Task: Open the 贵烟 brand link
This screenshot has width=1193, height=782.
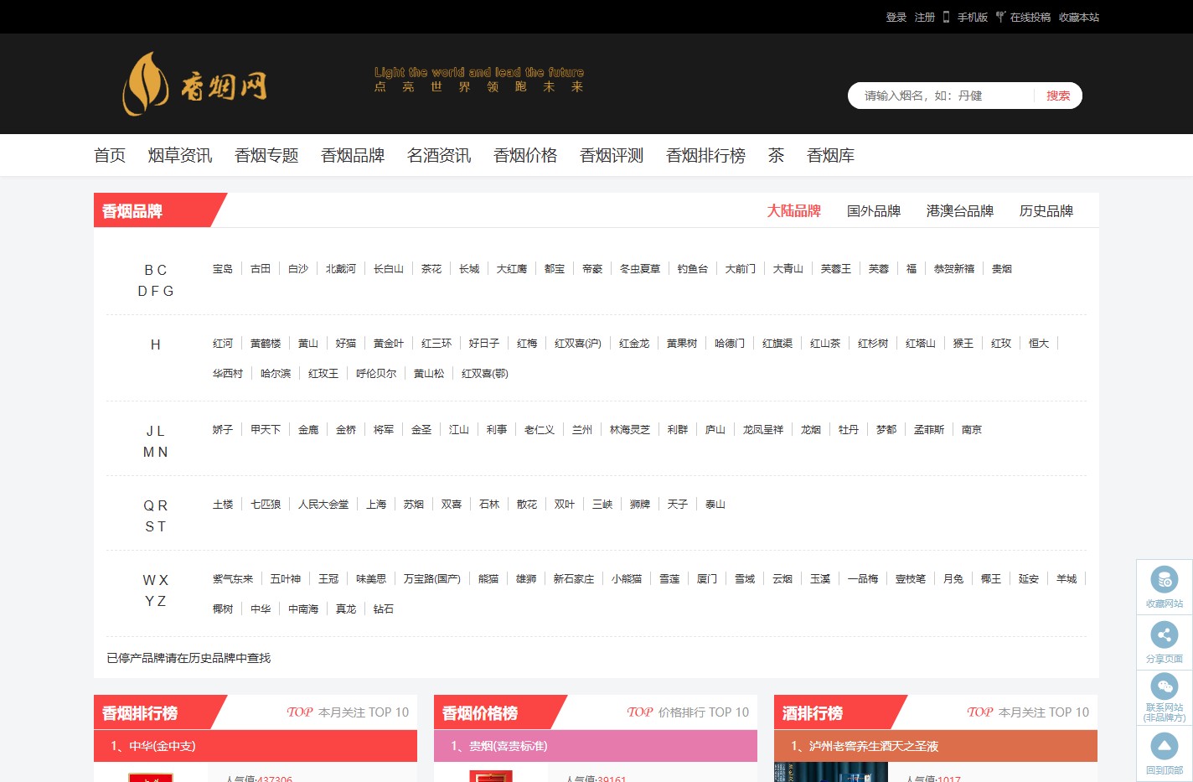Action: (x=1002, y=269)
